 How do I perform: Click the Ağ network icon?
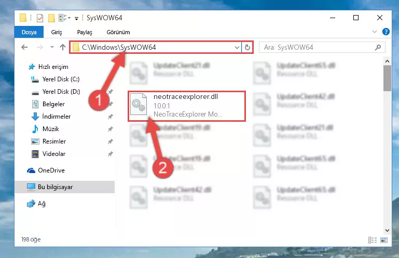[x=31, y=204]
